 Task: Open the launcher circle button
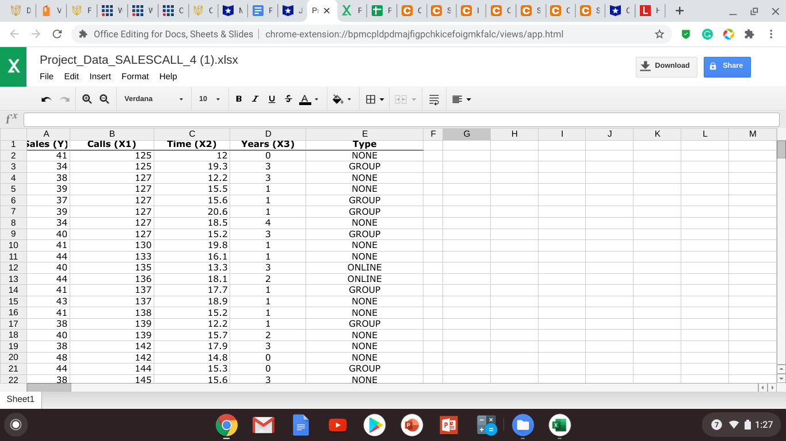point(16,425)
